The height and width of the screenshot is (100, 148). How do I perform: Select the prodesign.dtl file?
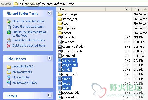pos(71,93)
